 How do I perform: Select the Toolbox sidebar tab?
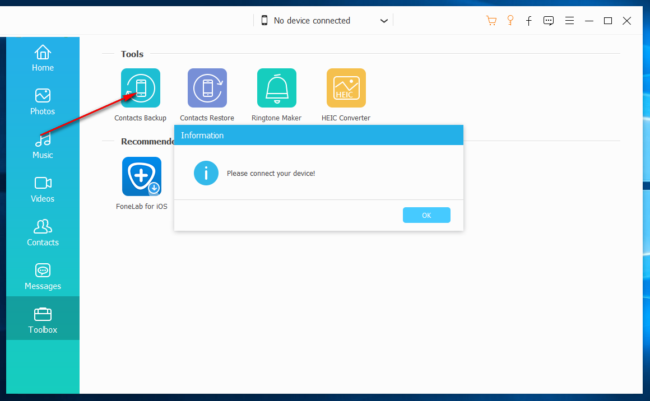click(x=43, y=321)
